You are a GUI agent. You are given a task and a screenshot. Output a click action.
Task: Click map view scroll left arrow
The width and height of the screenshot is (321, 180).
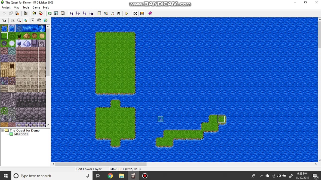pos(53,164)
